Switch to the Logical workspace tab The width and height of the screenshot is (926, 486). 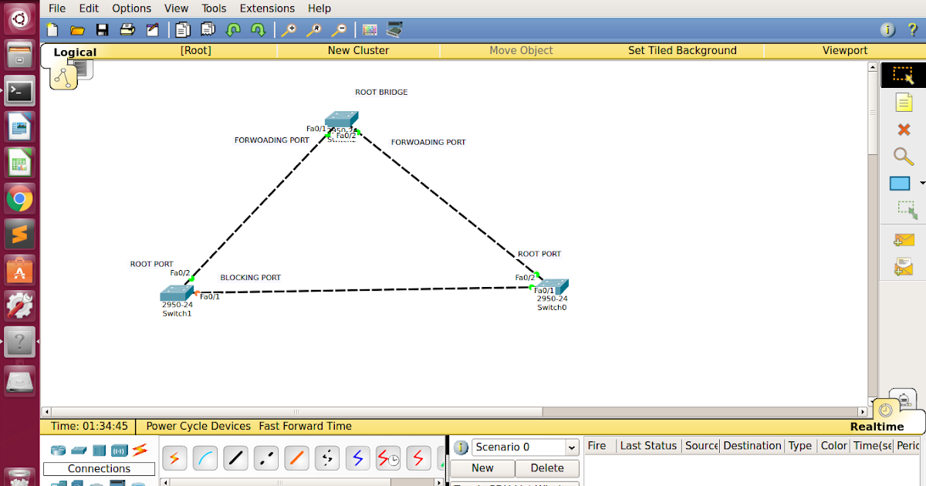[75, 52]
